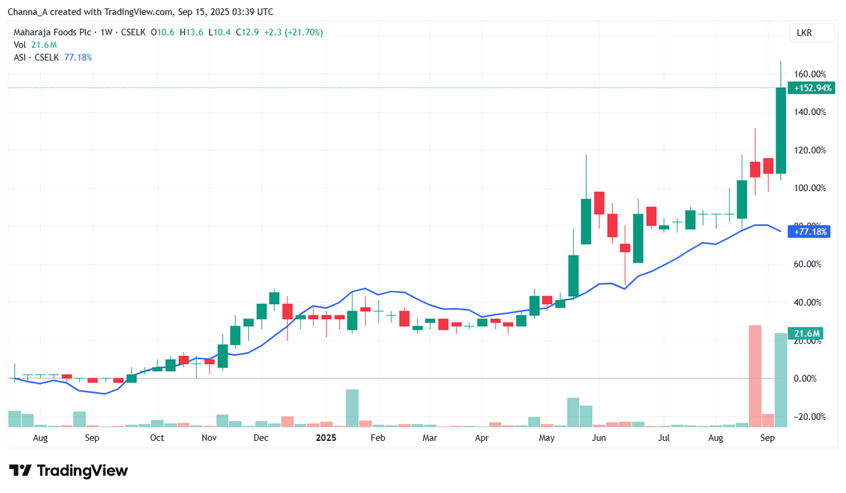Click the TradingView logo at bottom left

tap(68, 470)
